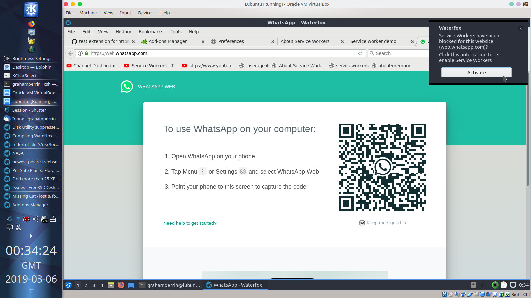Click the VirtualBox USB devices status icon

tap(470, 294)
